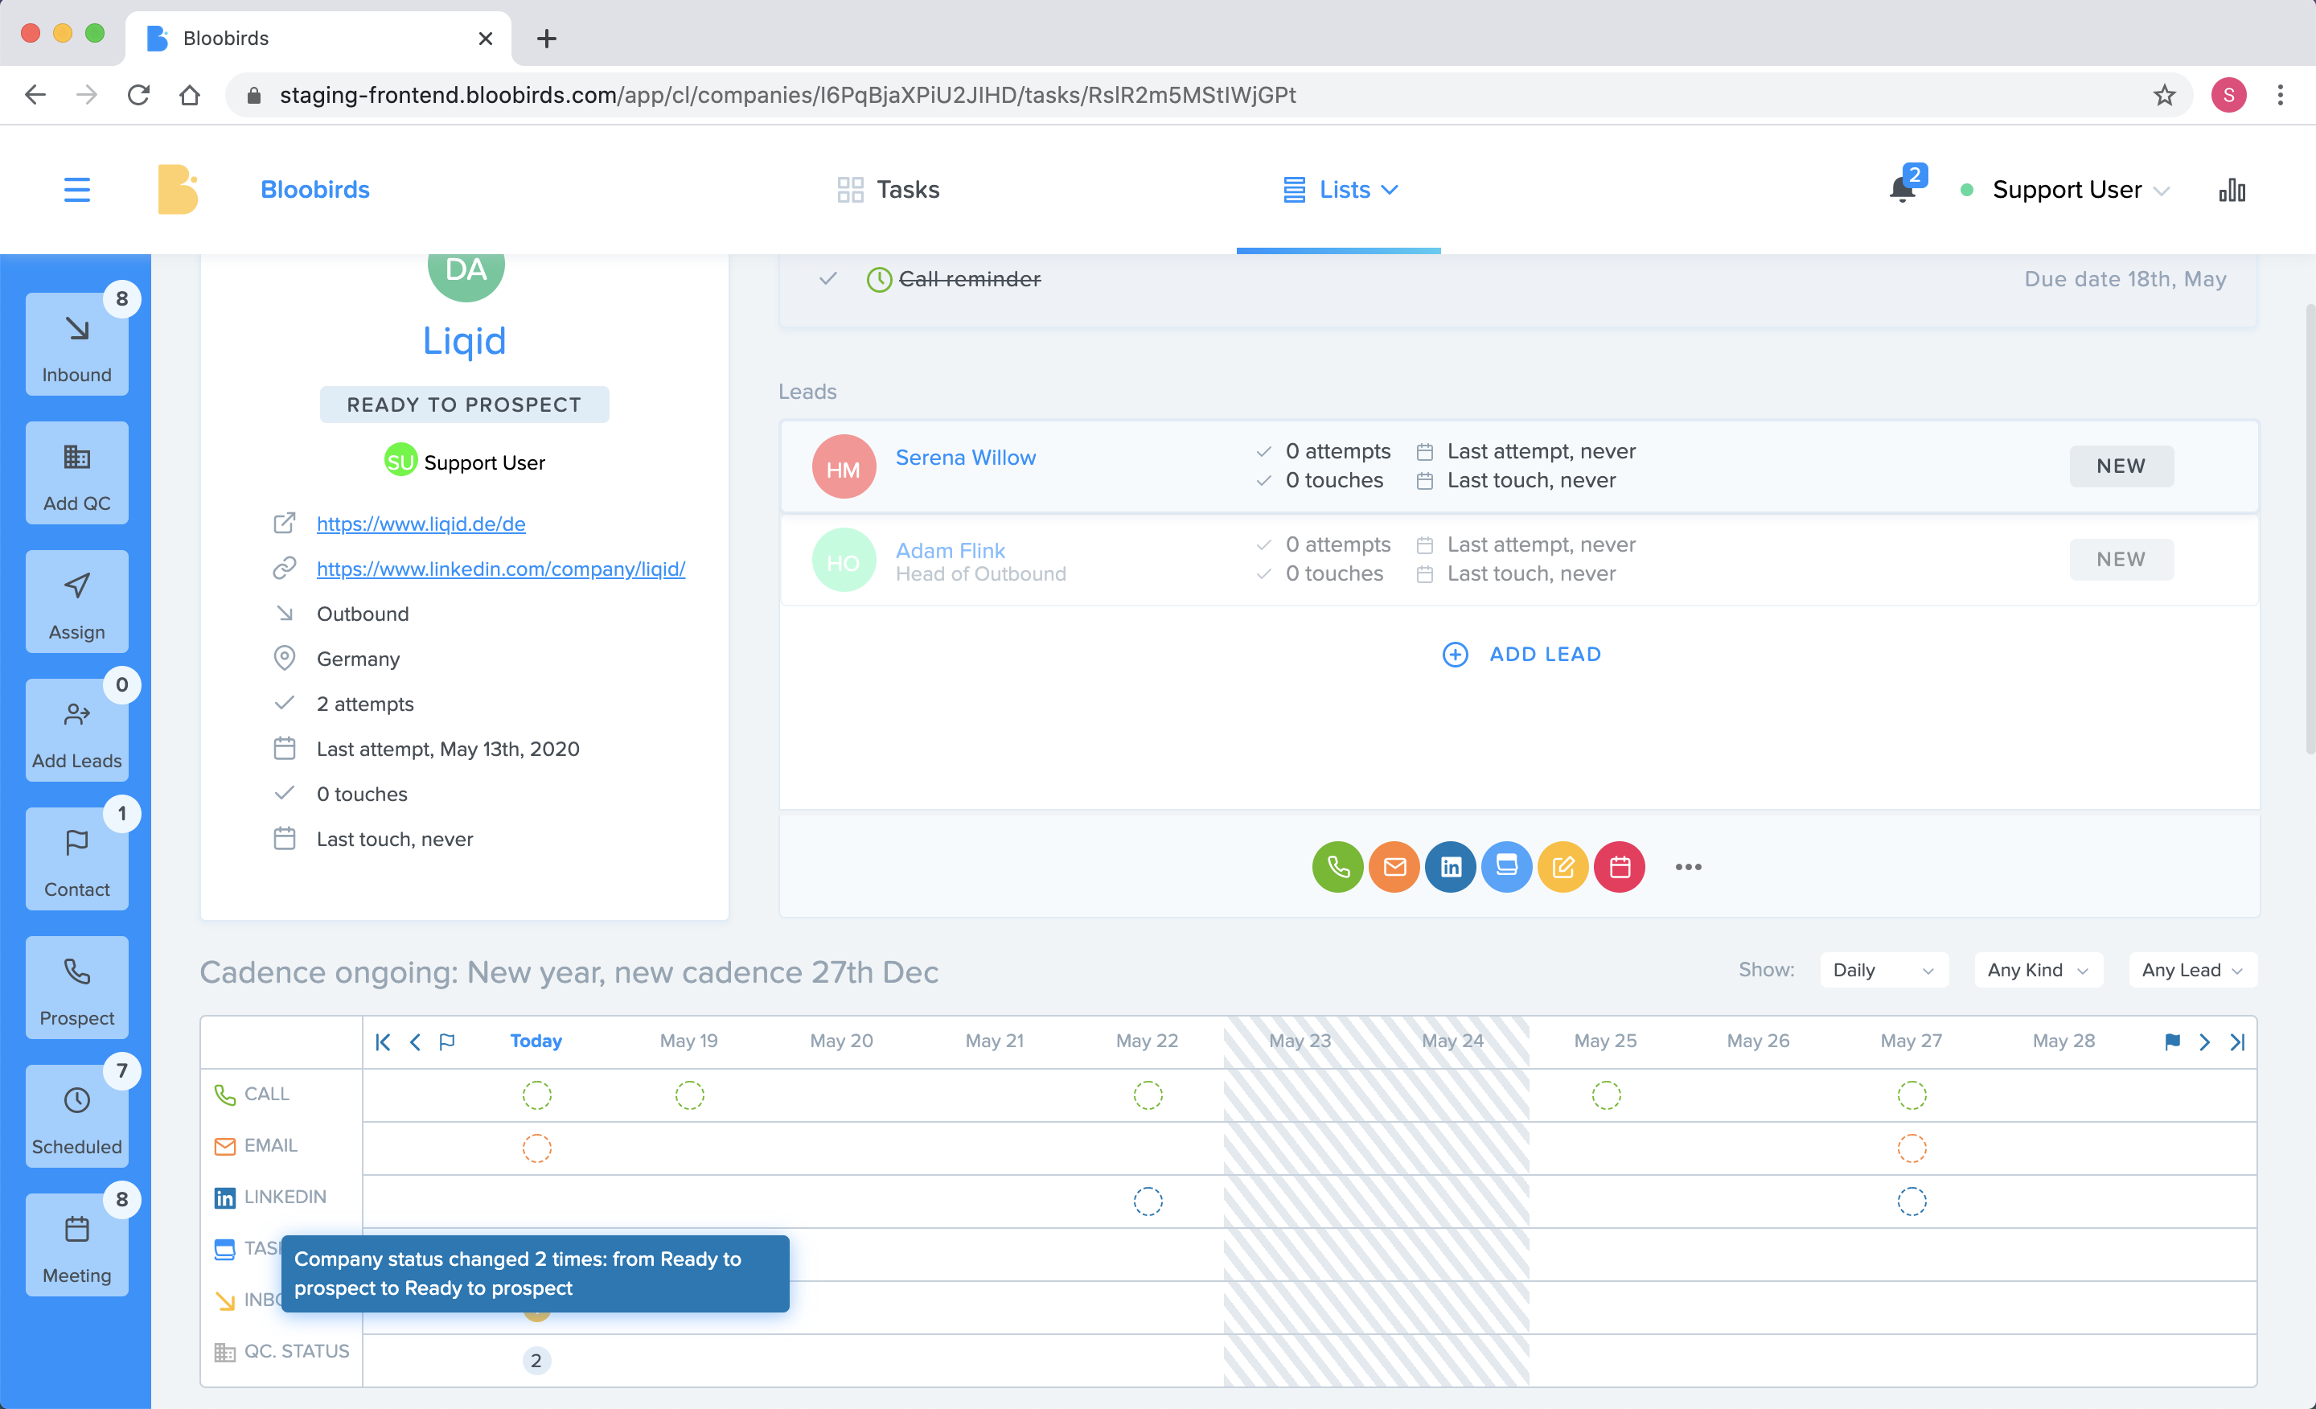Click the red calendar meeting action button
The image size is (2316, 1409).
[1620, 867]
